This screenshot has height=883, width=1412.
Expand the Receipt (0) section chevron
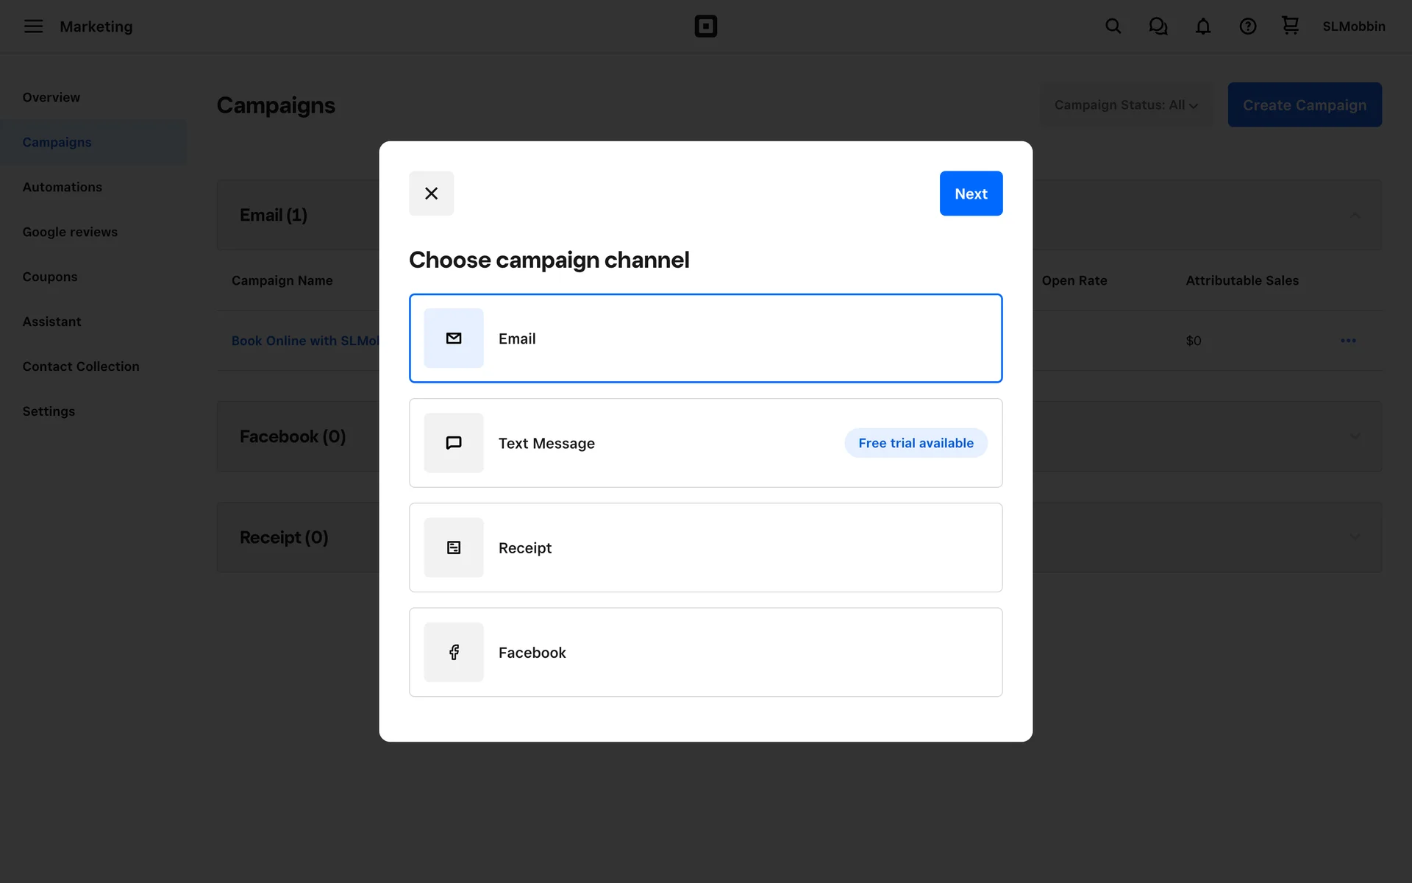pyautogui.click(x=1355, y=537)
